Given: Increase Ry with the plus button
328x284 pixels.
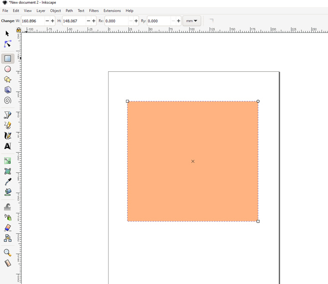Looking at the screenshot, I should pos(179,21).
